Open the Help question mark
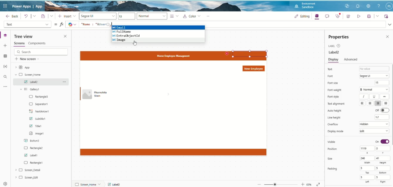393x187 pixels. pos(379,6)
